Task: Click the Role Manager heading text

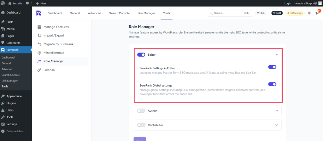Action: point(142,27)
